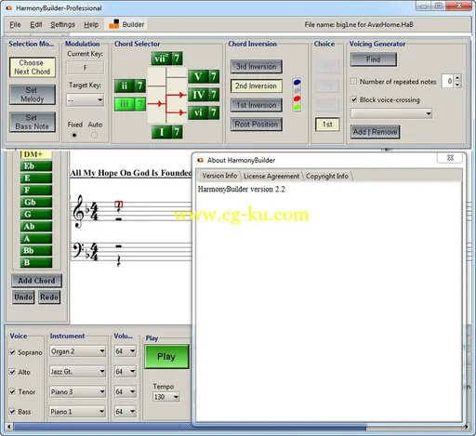Select the IV chord button

[198, 95]
